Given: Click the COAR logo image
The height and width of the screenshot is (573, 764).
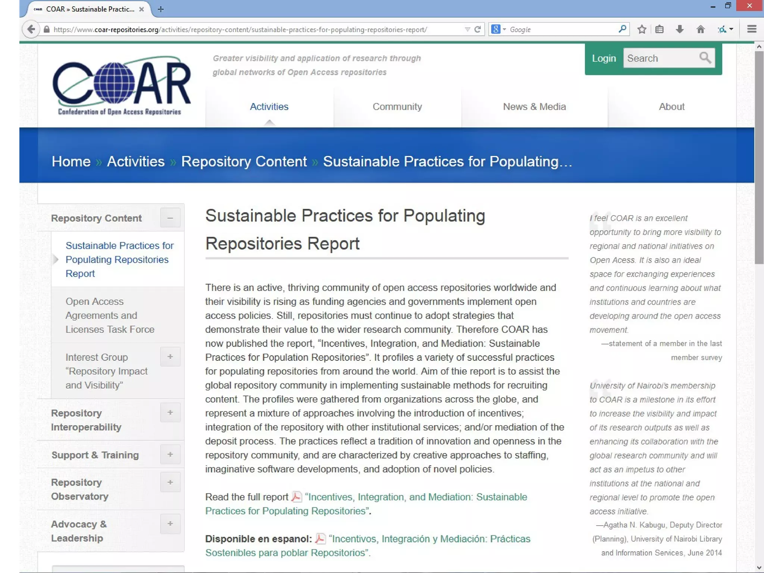Looking at the screenshot, I should pos(121,85).
